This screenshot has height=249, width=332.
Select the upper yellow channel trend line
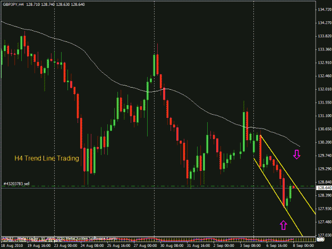288,175
